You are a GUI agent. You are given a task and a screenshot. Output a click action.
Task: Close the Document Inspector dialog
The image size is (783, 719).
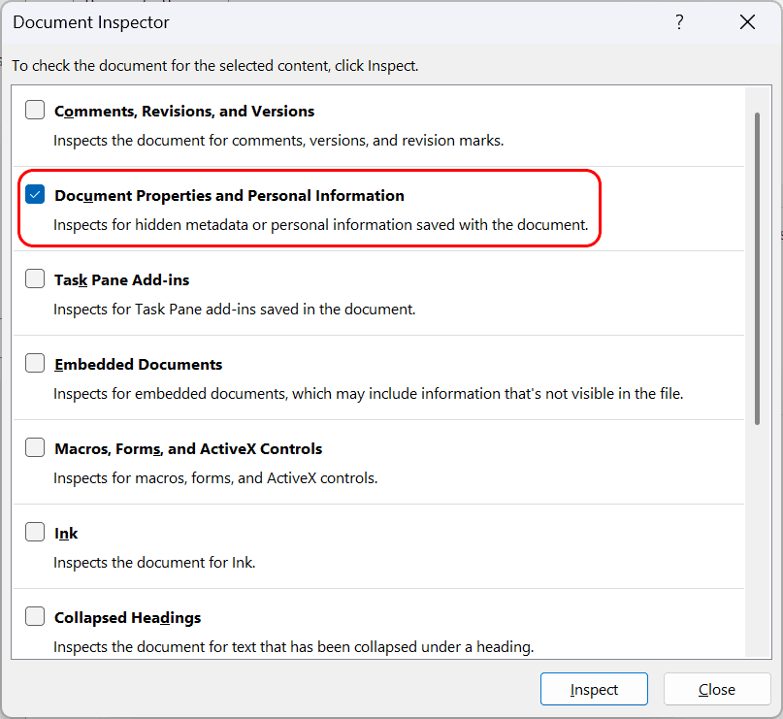pyautogui.click(x=747, y=21)
